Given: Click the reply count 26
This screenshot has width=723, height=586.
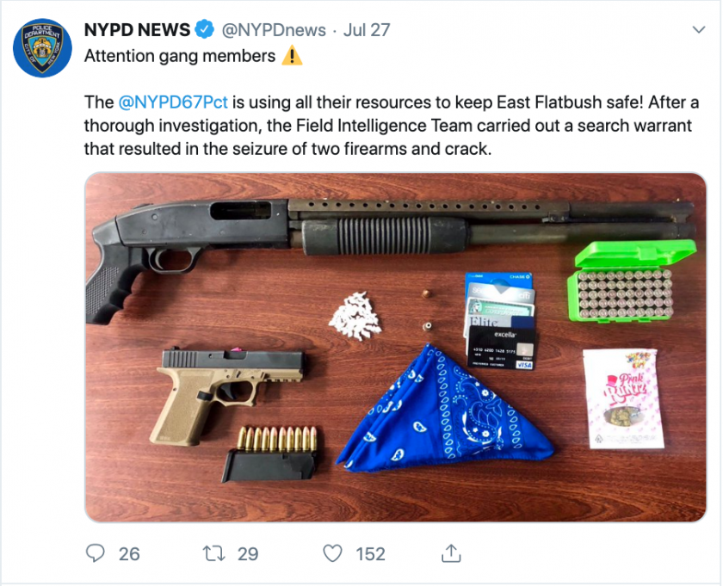Looking at the screenshot, I should pyautogui.click(x=129, y=553).
